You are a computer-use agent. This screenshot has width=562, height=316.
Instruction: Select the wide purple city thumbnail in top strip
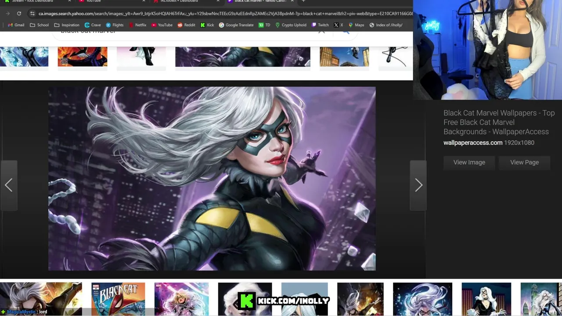click(x=242, y=57)
